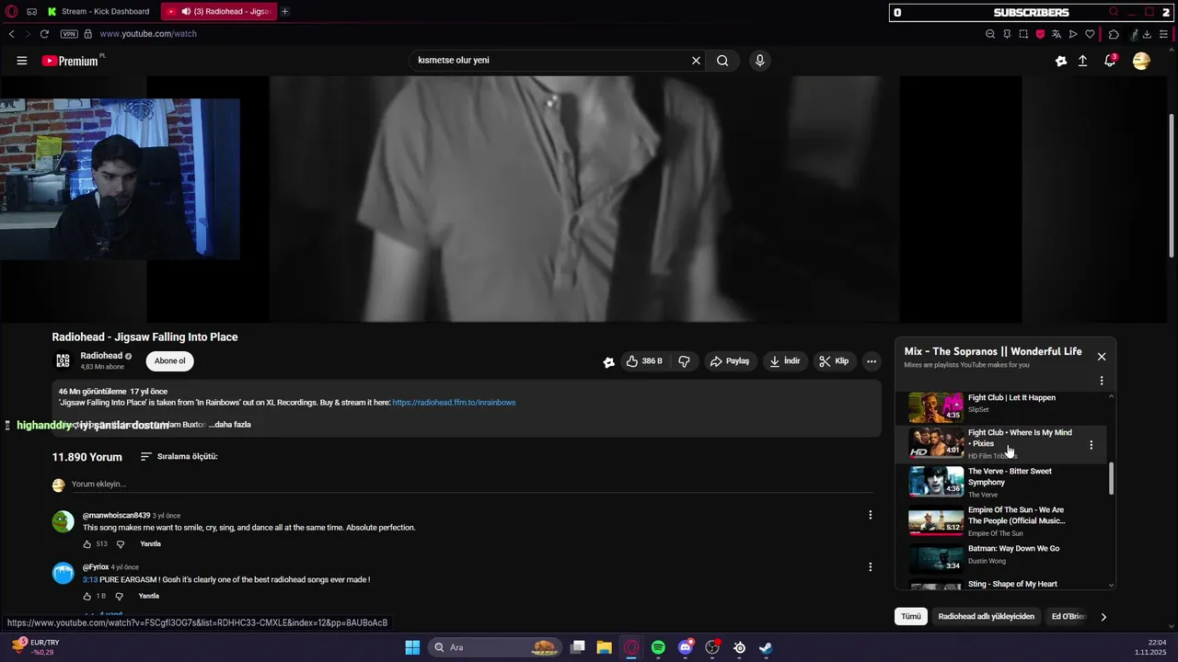The height and width of the screenshot is (662, 1178).
Task: Dislike the video with thumbs down
Action: (x=684, y=361)
